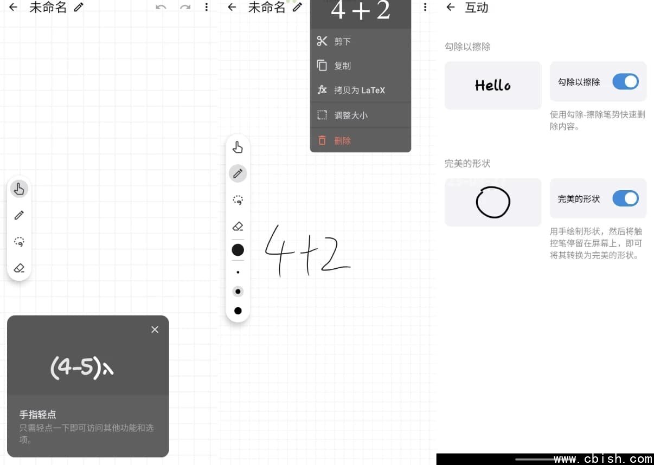
Task: Select the smallest stroke width dot
Action: [x=238, y=272]
